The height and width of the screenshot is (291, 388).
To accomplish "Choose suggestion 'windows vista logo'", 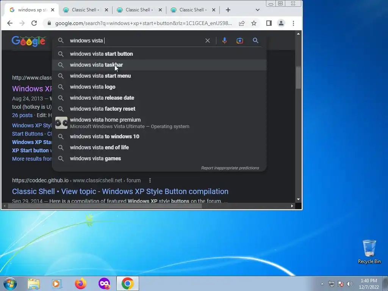I will 160,87.
